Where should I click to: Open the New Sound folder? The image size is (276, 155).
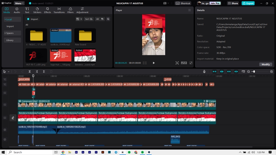pos(85,36)
